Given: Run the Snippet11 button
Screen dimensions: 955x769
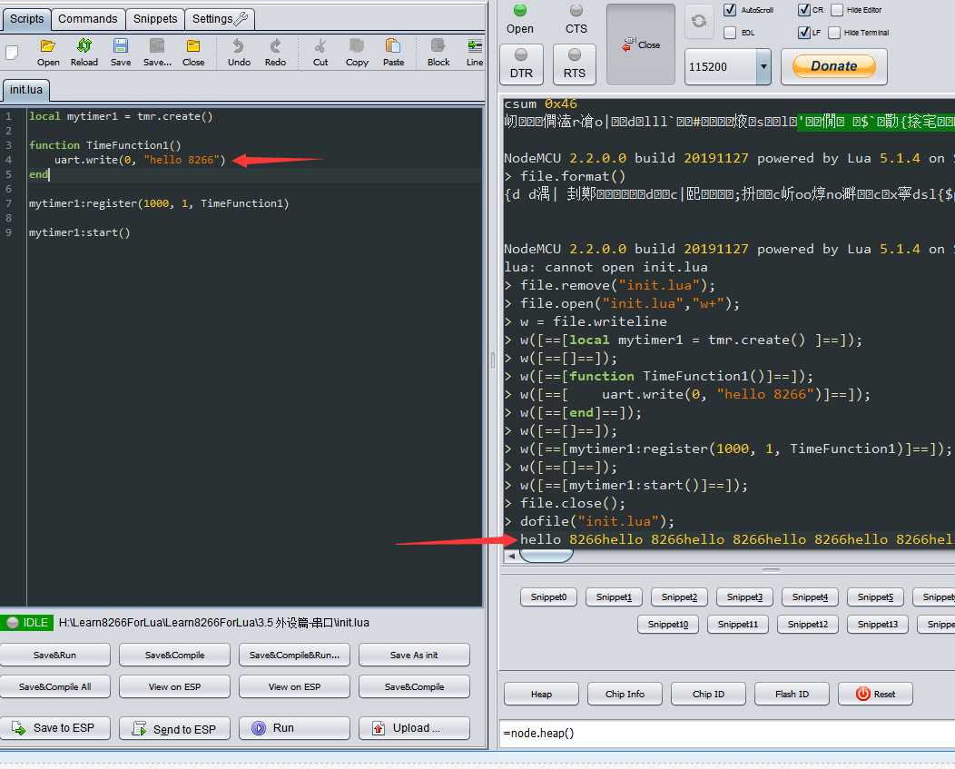Looking at the screenshot, I should pos(737,624).
